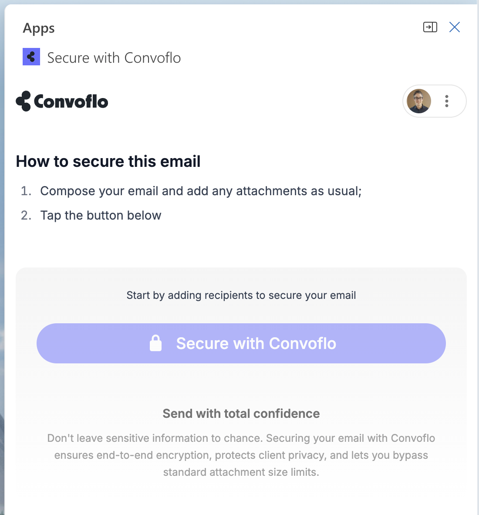This screenshot has width=479, height=515.
Task: Click the Start by adding recipients hint
Action: pyautogui.click(x=241, y=295)
